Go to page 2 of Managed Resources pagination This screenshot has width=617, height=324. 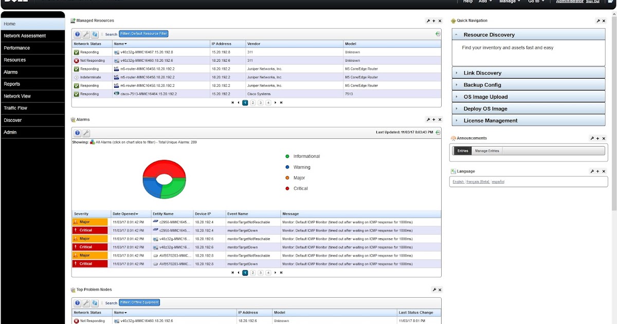pos(252,102)
